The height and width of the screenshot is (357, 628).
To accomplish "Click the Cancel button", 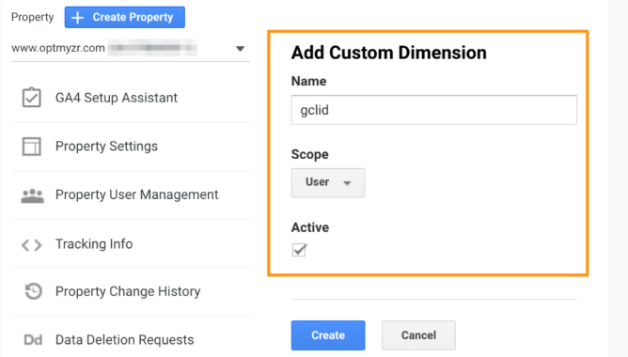I will [418, 335].
